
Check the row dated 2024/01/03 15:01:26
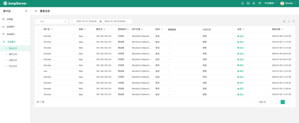coord(38,65)
